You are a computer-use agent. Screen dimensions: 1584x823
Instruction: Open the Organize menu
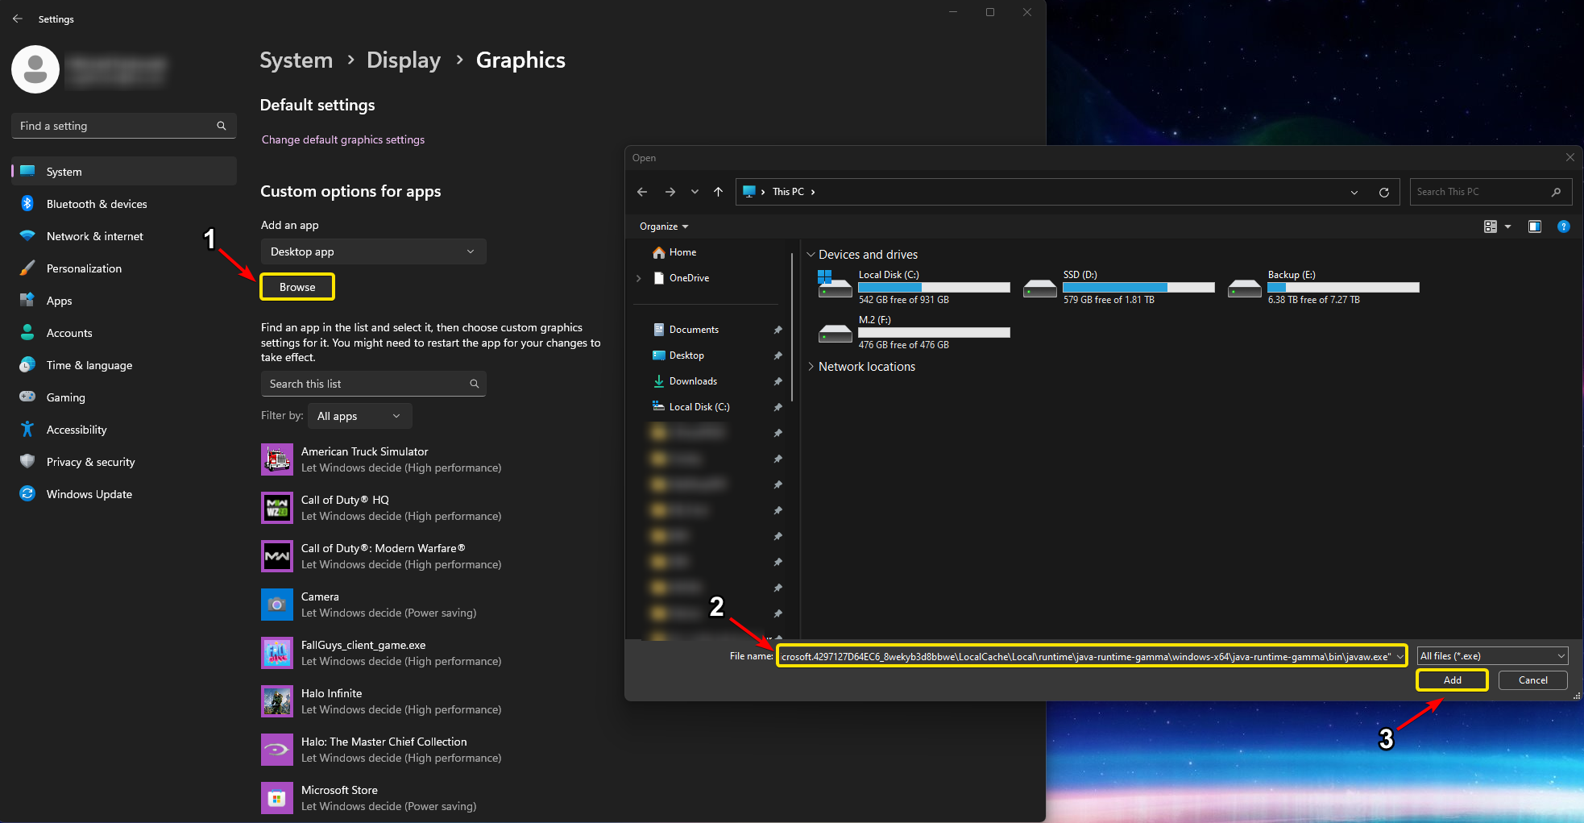(x=664, y=227)
